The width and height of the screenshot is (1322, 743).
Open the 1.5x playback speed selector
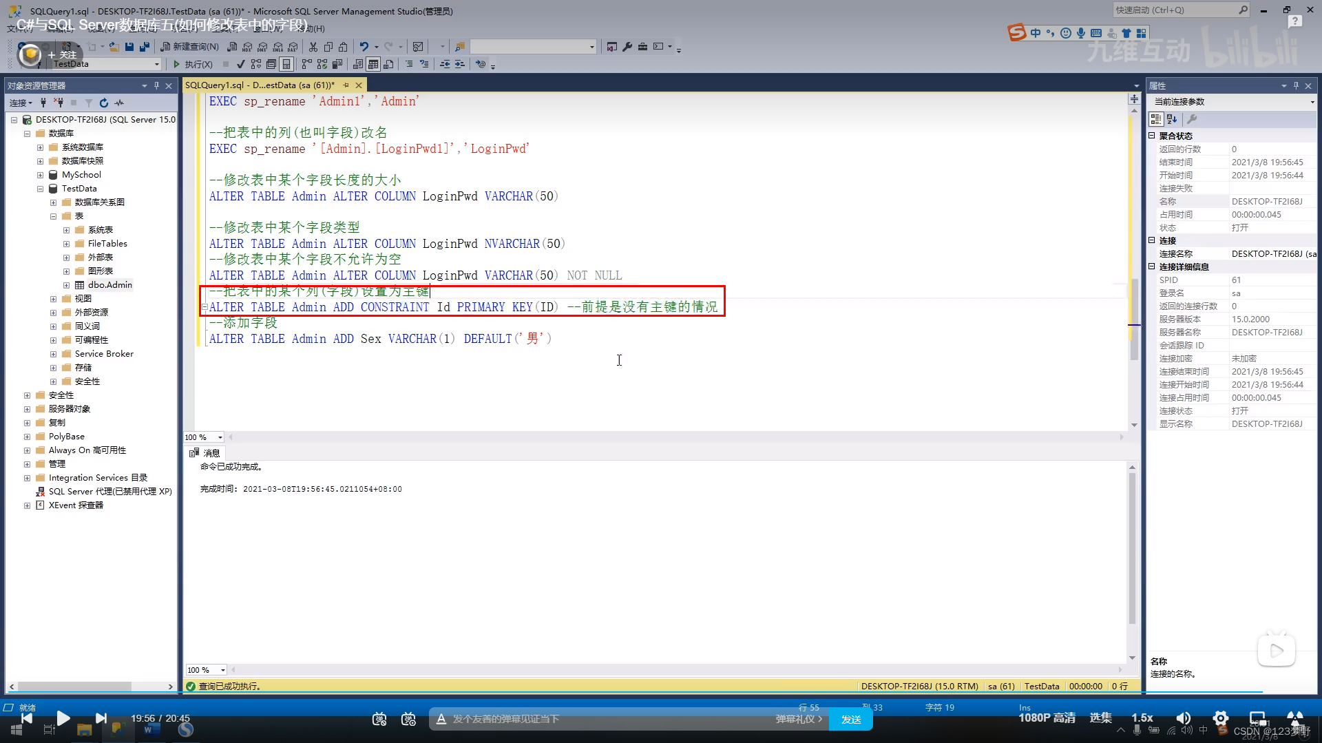click(1142, 718)
